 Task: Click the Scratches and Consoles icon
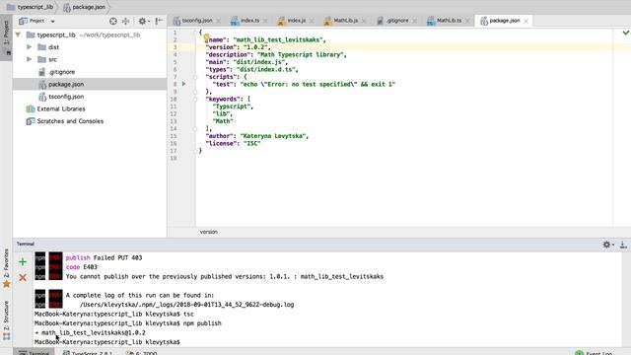(x=31, y=121)
